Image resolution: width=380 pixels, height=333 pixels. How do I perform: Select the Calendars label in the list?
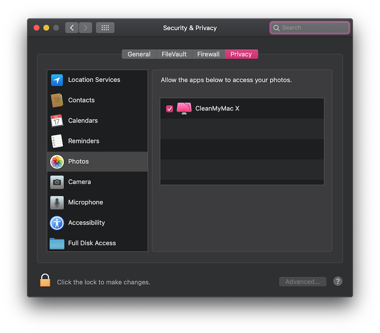(83, 121)
